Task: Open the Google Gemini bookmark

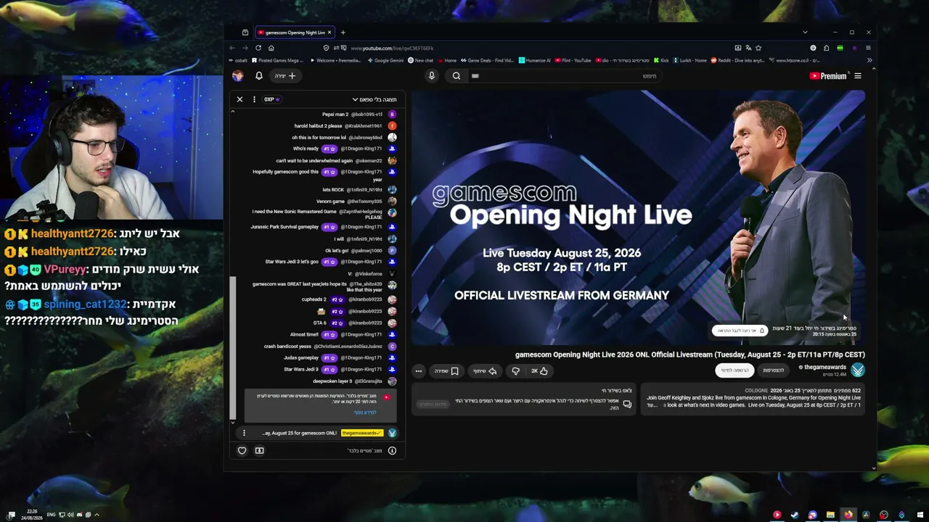Action: [x=385, y=61]
